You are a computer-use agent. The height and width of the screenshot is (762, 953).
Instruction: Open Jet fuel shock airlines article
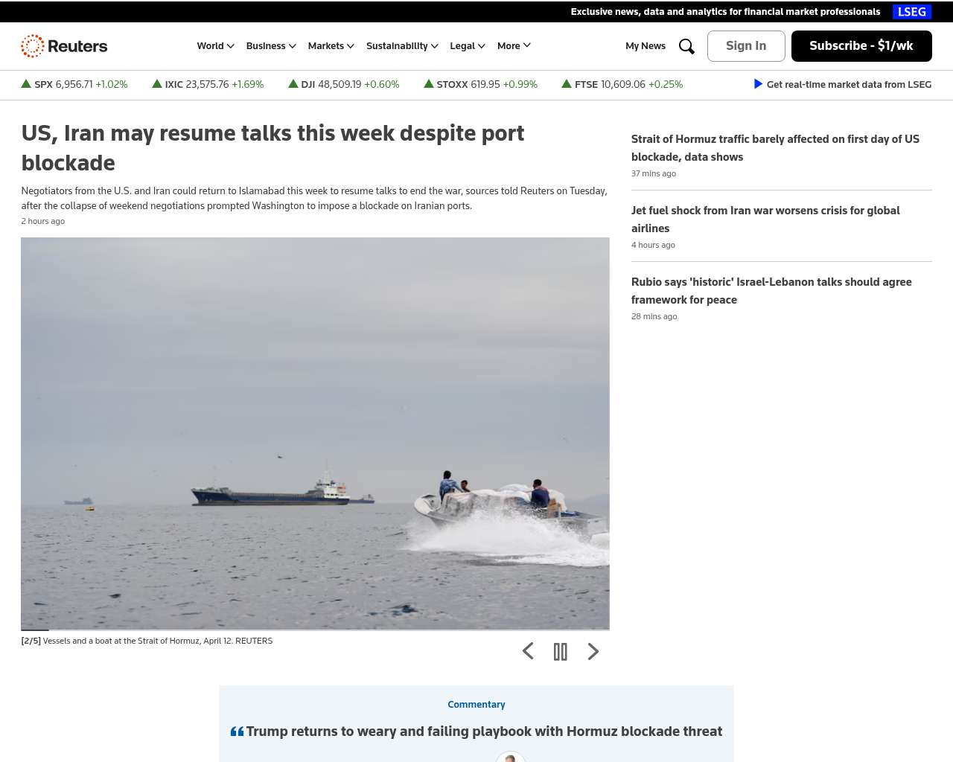click(765, 220)
